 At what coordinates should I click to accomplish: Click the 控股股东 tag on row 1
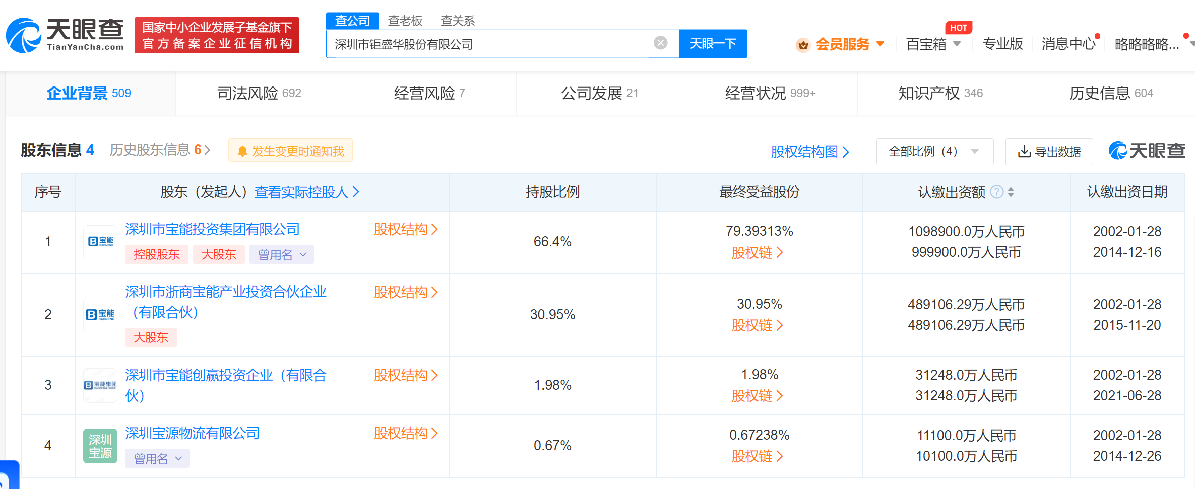click(156, 255)
